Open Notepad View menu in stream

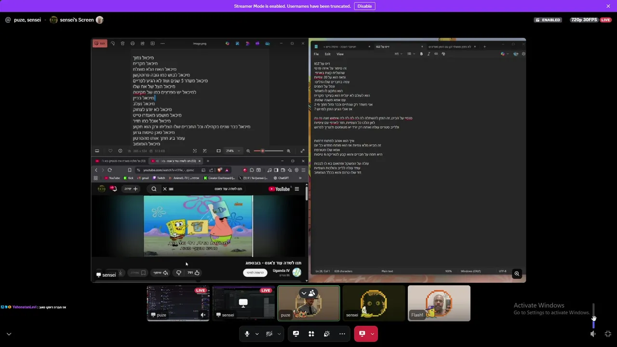coord(340,54)
